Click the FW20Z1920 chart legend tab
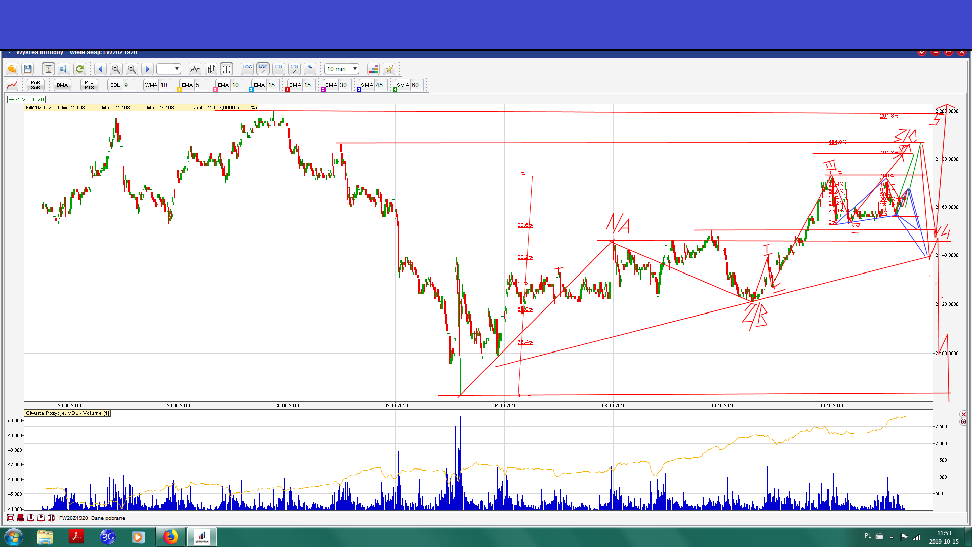 pos(26,99)
